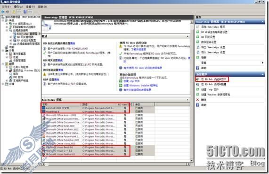Select the Microsoft Office InfoPath 2003 row
Screen dimensions: 269x174
pyautogui.click(x=98, y=129)
